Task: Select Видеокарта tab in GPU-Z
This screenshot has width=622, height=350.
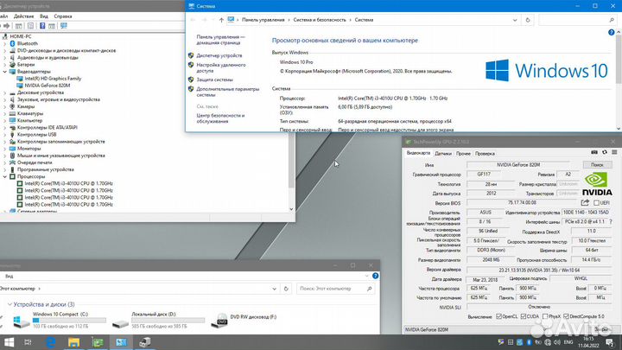Action: (x=418, y=153)
